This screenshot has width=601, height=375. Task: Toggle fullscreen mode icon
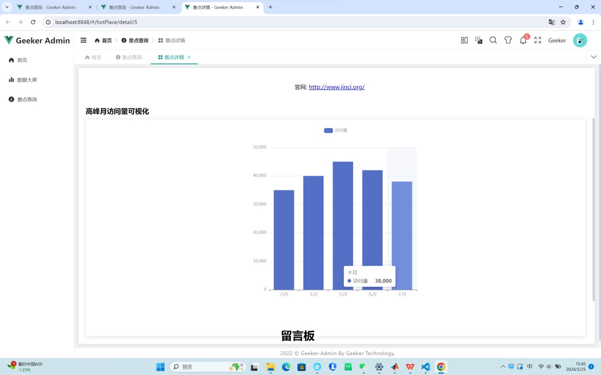pos(537,40)
